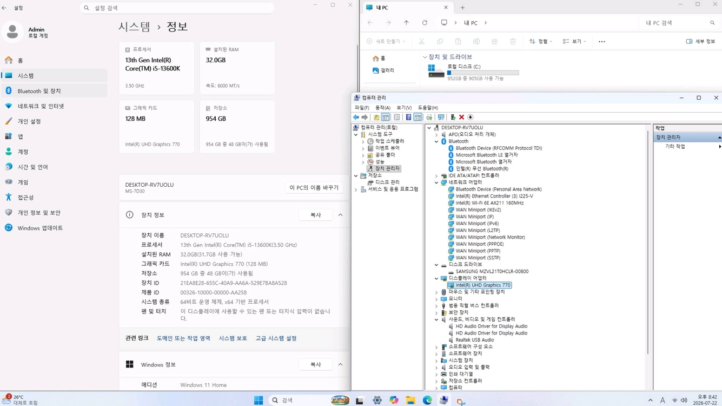Click the 로컬 디스크 (C:) usage bar

483,73
